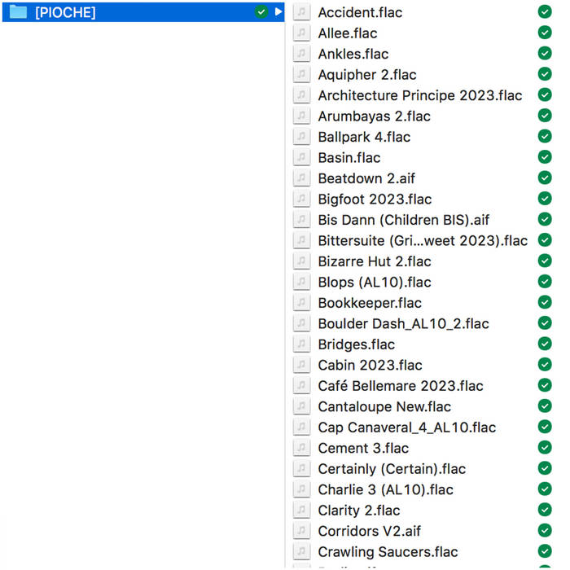Select the Crawling Saucers.flac file
The width and height of the screenshot is (570, 570).
coord(388,552)
